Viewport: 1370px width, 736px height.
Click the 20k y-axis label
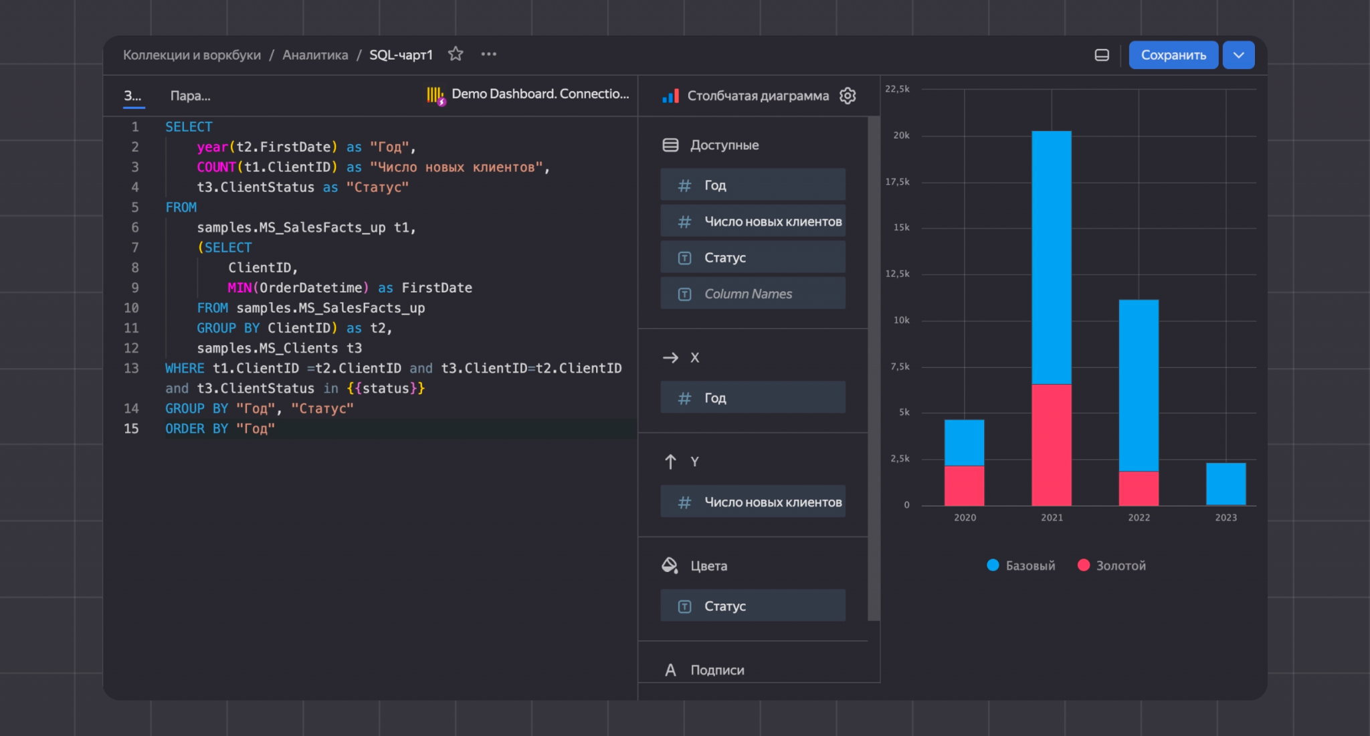(901, 135)
